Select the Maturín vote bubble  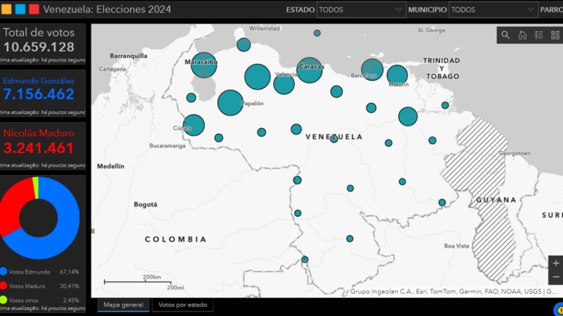point(397,76)
